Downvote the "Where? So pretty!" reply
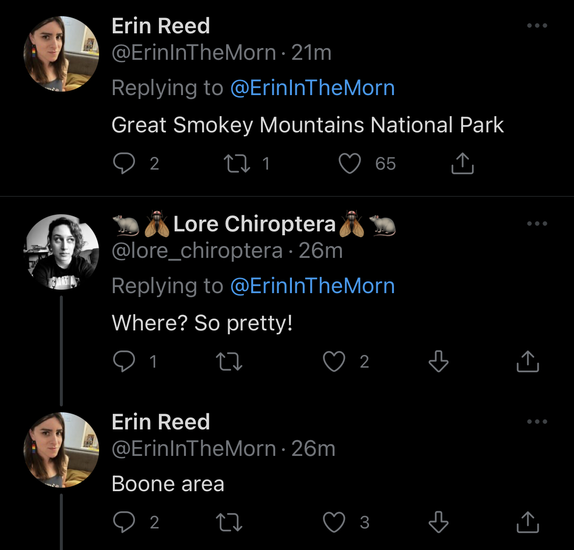This screenshot has height=550, width=574. (x=438, y=362)
